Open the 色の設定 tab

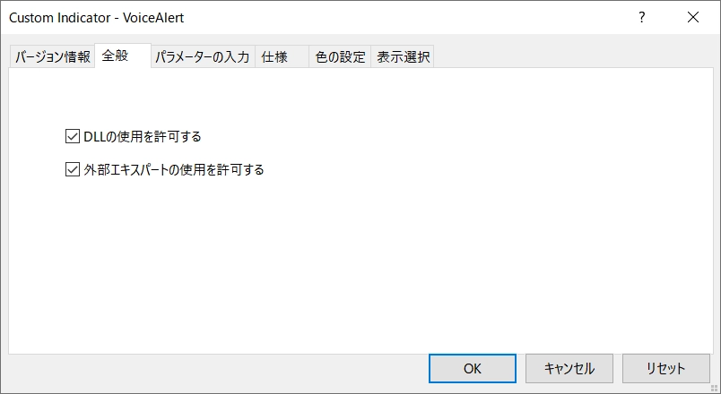(340, 57)
